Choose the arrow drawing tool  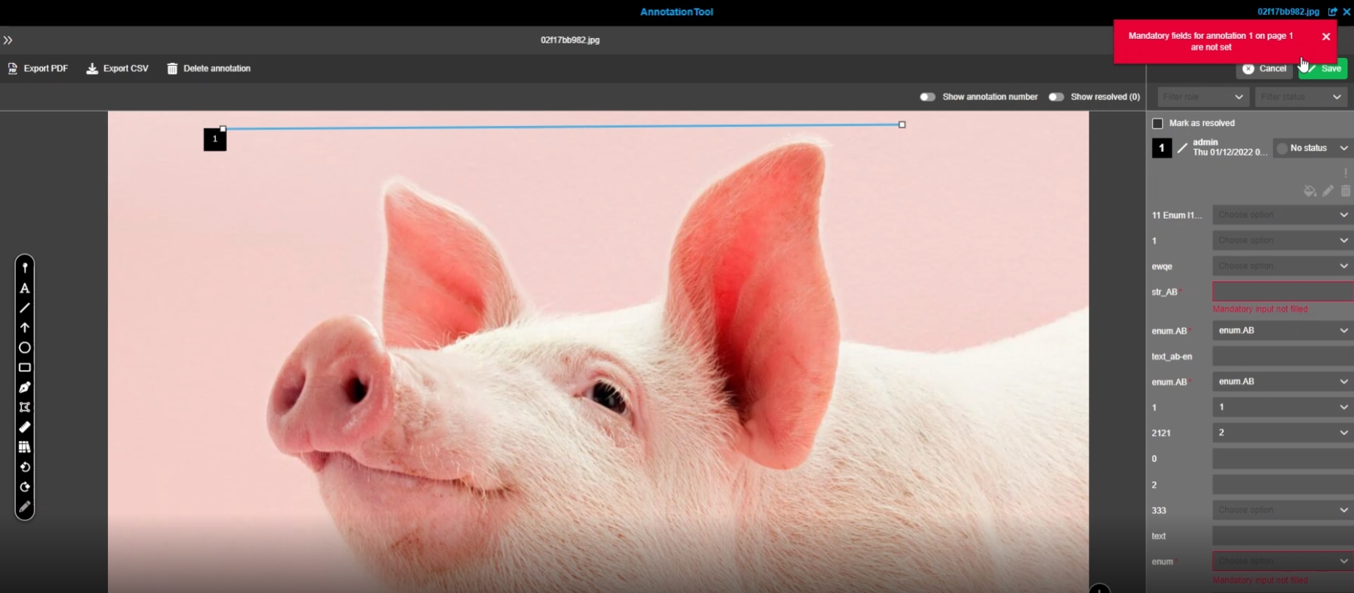(x=24, y=328)
